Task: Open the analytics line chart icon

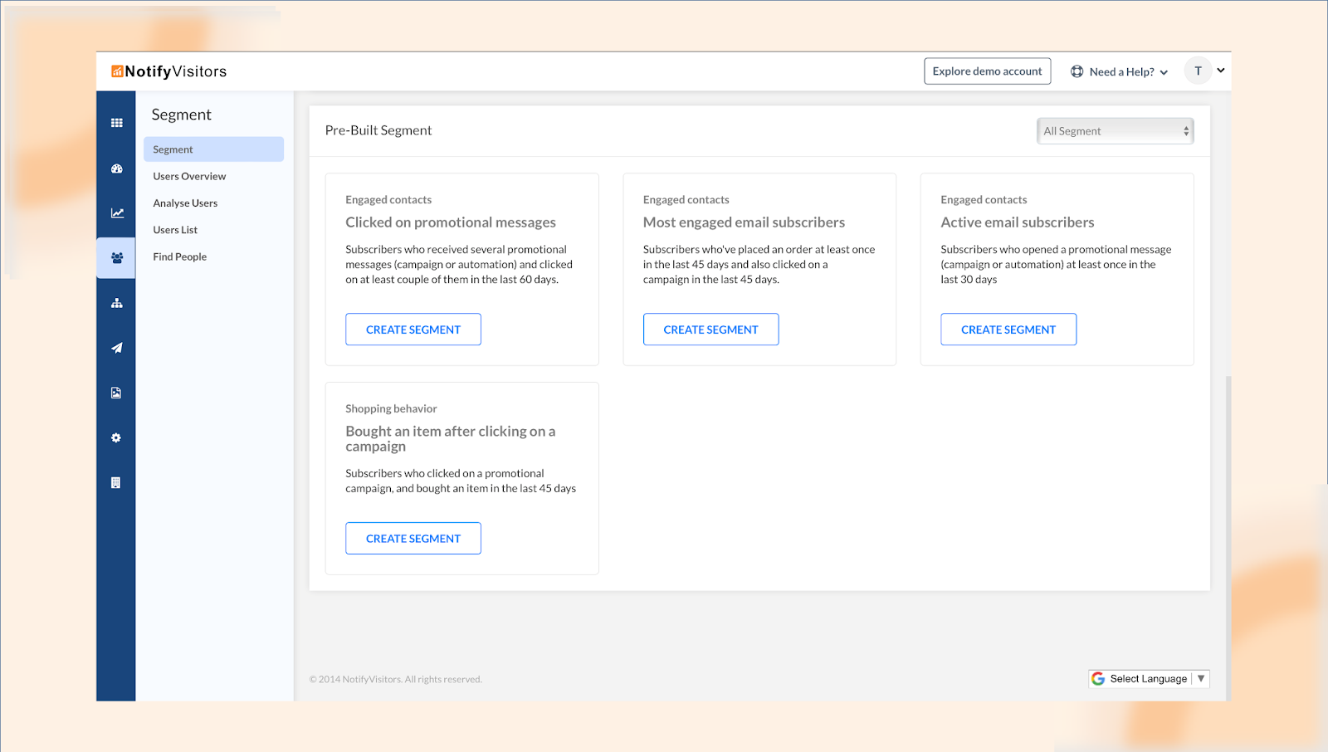Action: click(117, 213)
